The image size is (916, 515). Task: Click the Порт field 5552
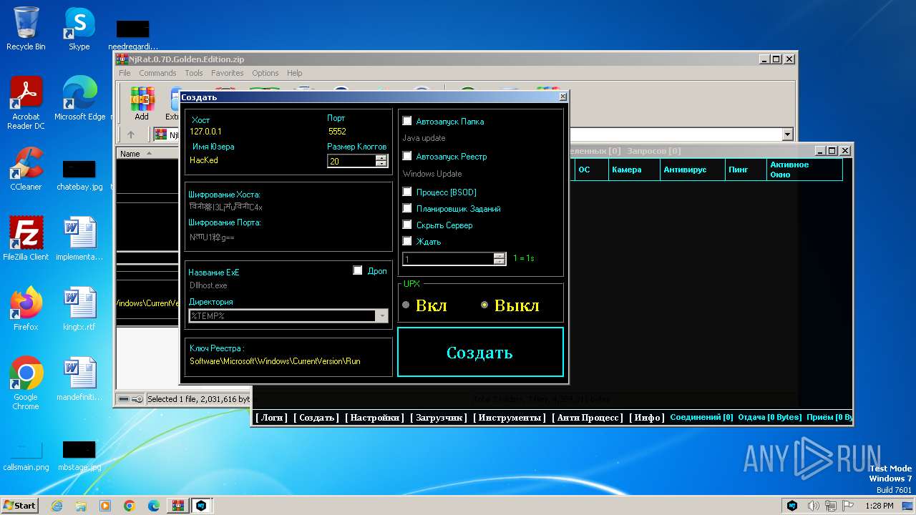(337, 132)
